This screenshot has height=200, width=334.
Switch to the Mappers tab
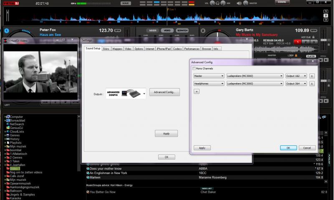pyautogui.click(x=117, y=49)
